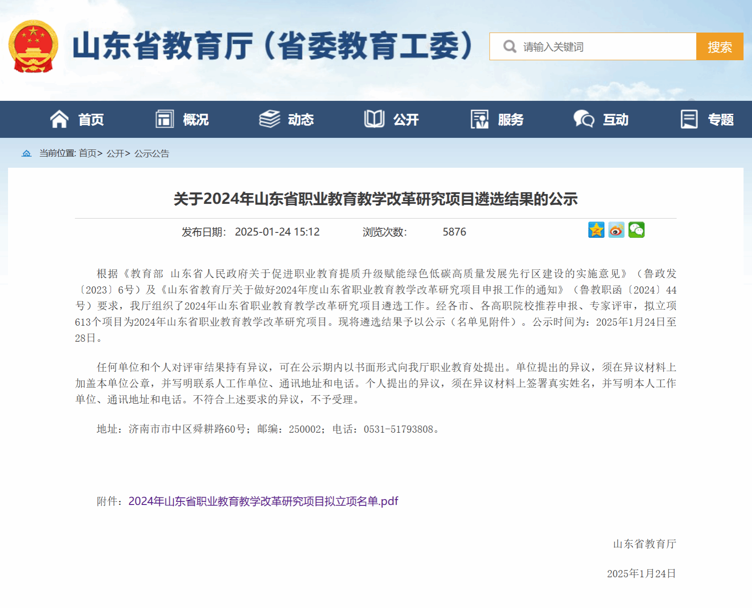Open the 互动 navigation menu item
The height and width of the screenshot is (608, 752).
(x=616, y=120)
